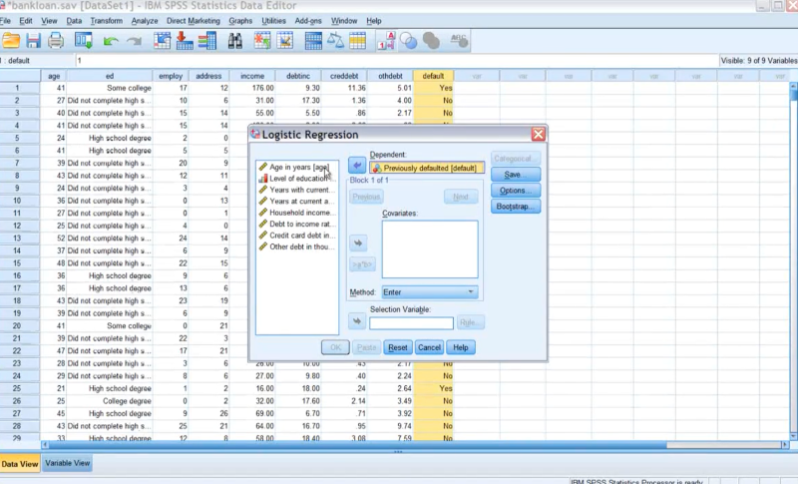This screenshot has height=484, width=798.
Task: Open the Recall recently used dialogs icon
Action: tap(84, 41)
